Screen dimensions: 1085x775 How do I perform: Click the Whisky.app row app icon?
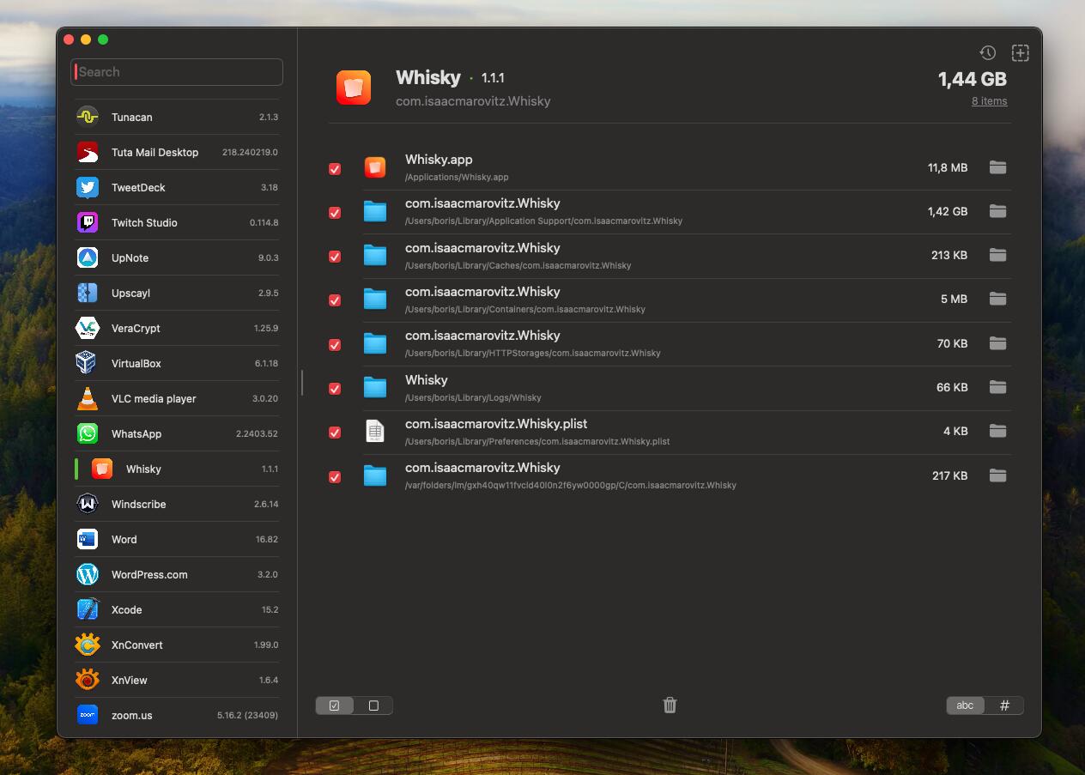[x=375, y=167]
